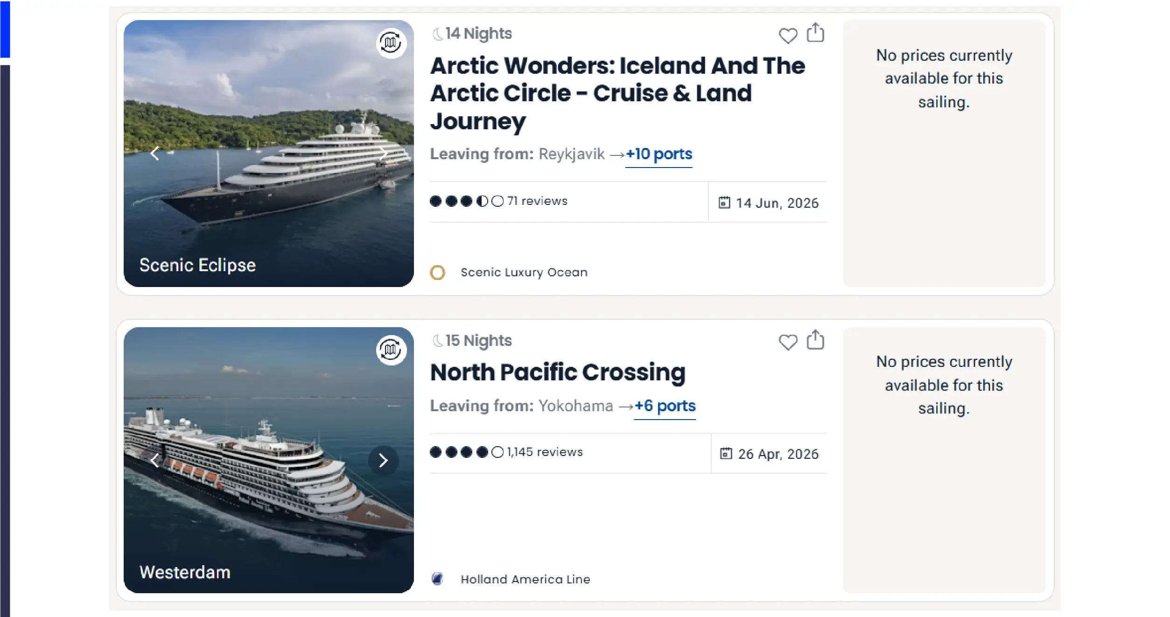Select the 71 reviews rating dots

click(x=467, y=201)
